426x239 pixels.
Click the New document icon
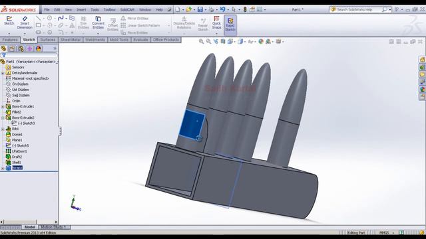click(x=178, y=9)
